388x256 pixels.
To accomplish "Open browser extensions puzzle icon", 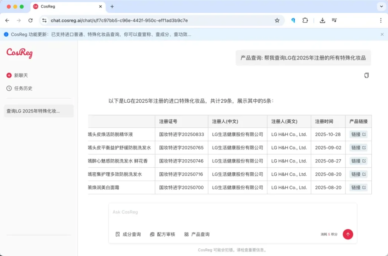I will pyautogui.click(x=305, y=20).
